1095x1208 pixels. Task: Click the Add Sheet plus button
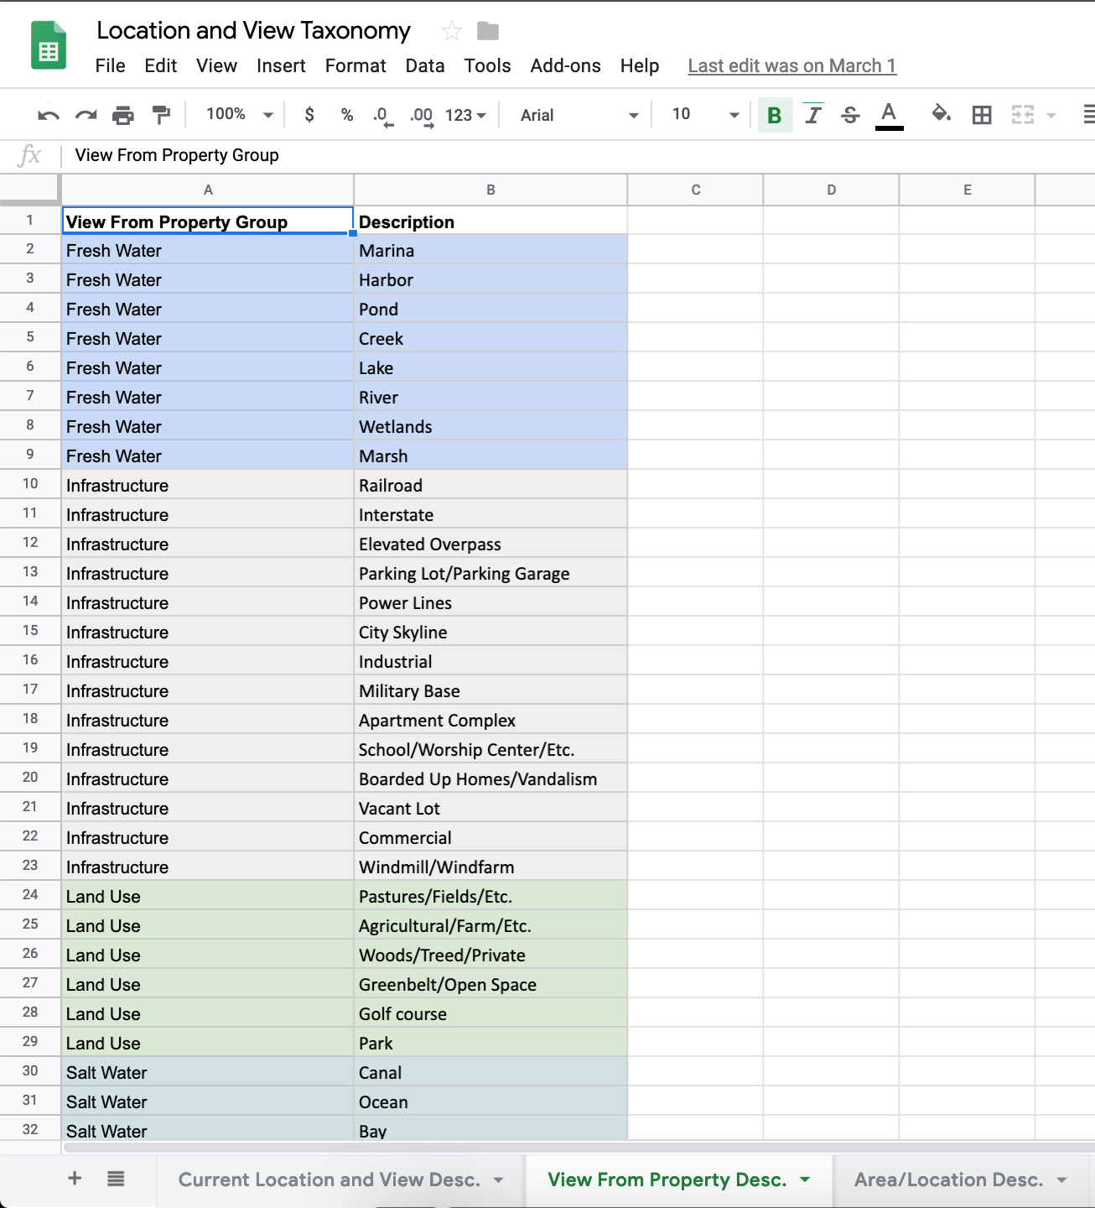pyautogui.click(x=75, y=1179)
